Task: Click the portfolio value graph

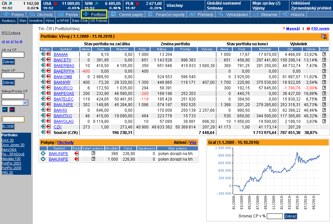Action: coord(277,171)
